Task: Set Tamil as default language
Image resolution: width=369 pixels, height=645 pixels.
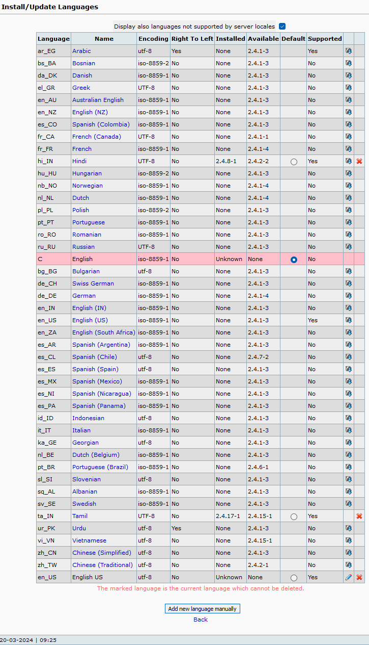Action: [294, 517]
